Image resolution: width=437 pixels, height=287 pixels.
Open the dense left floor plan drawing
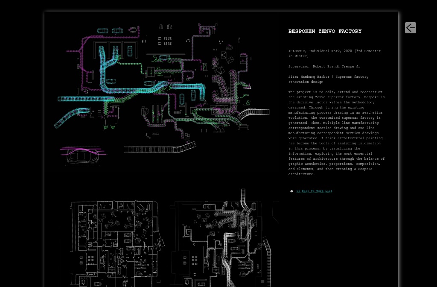click(x=116, y=243)
